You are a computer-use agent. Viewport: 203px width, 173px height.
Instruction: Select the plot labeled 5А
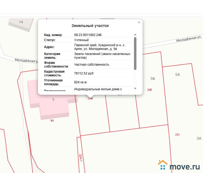177,75
